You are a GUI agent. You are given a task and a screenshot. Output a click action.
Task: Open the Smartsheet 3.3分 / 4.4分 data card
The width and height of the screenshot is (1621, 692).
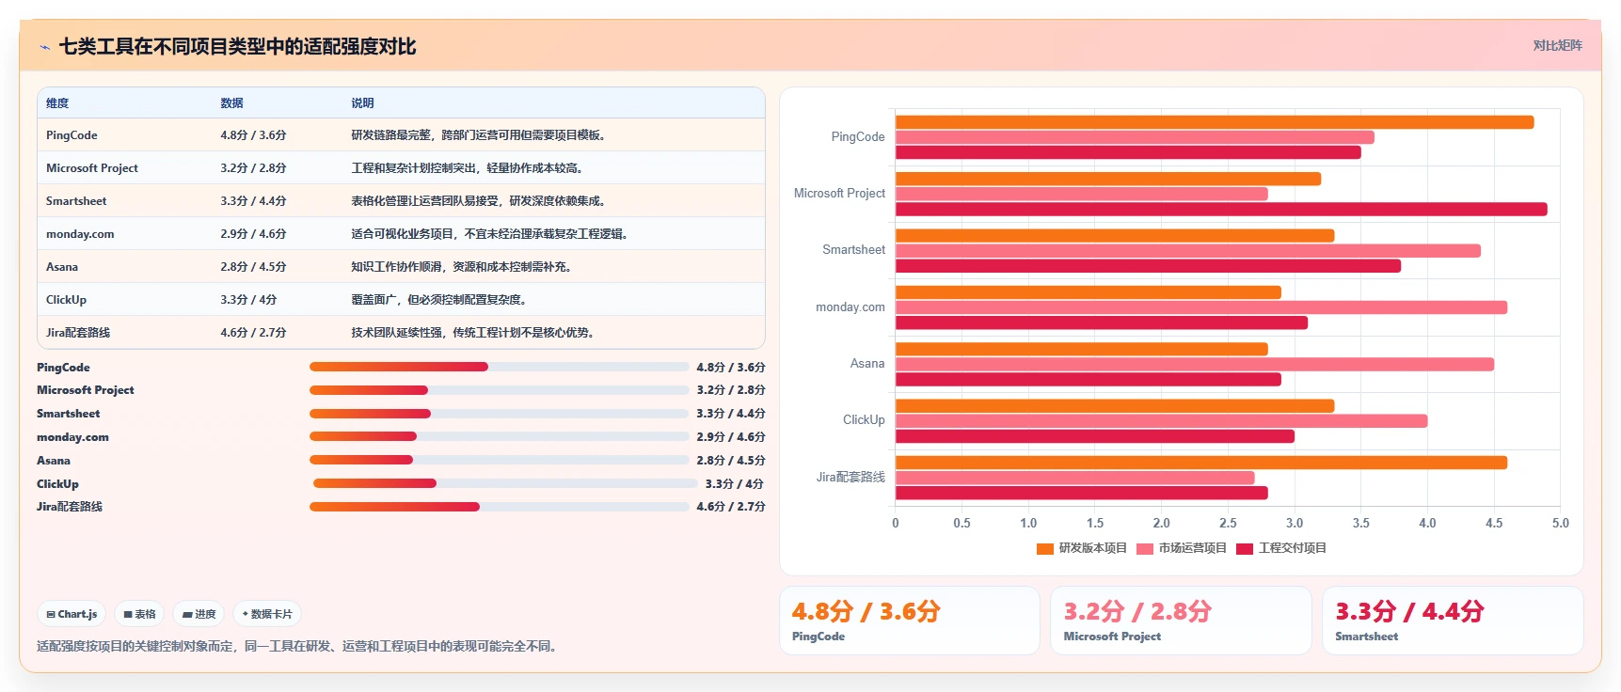[x=1453, y=621]
